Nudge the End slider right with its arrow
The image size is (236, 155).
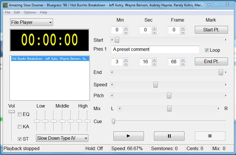[x=226, y=72]
